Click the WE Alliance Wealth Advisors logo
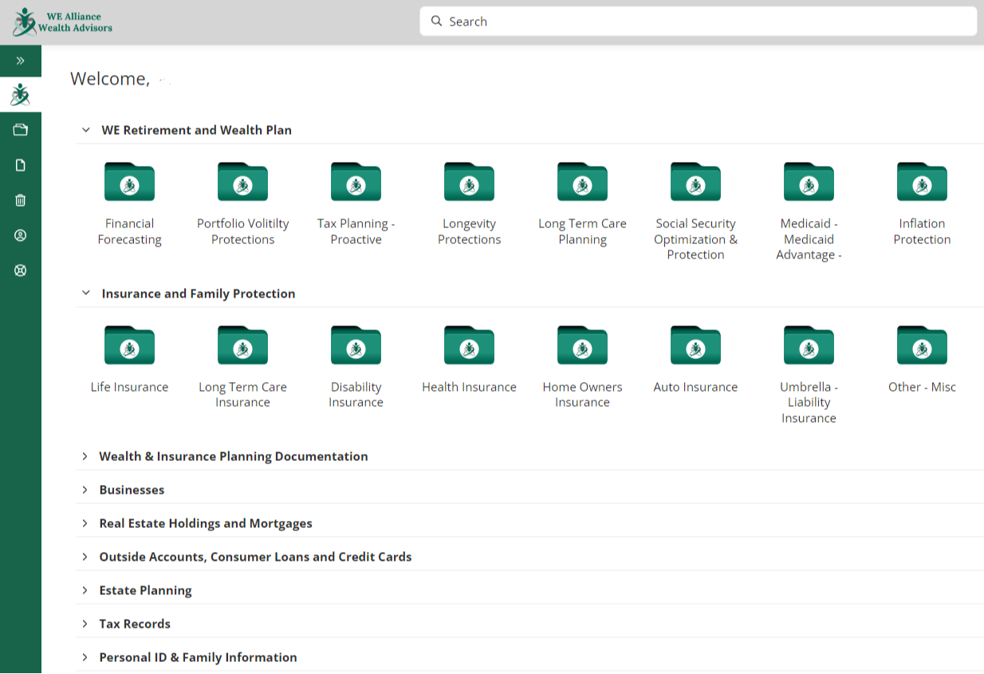 coord(62,22)
